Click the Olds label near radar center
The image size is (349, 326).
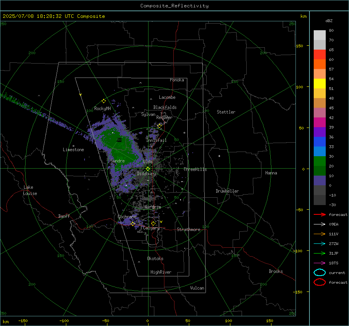pyautogui.click(x=148, y=161)
